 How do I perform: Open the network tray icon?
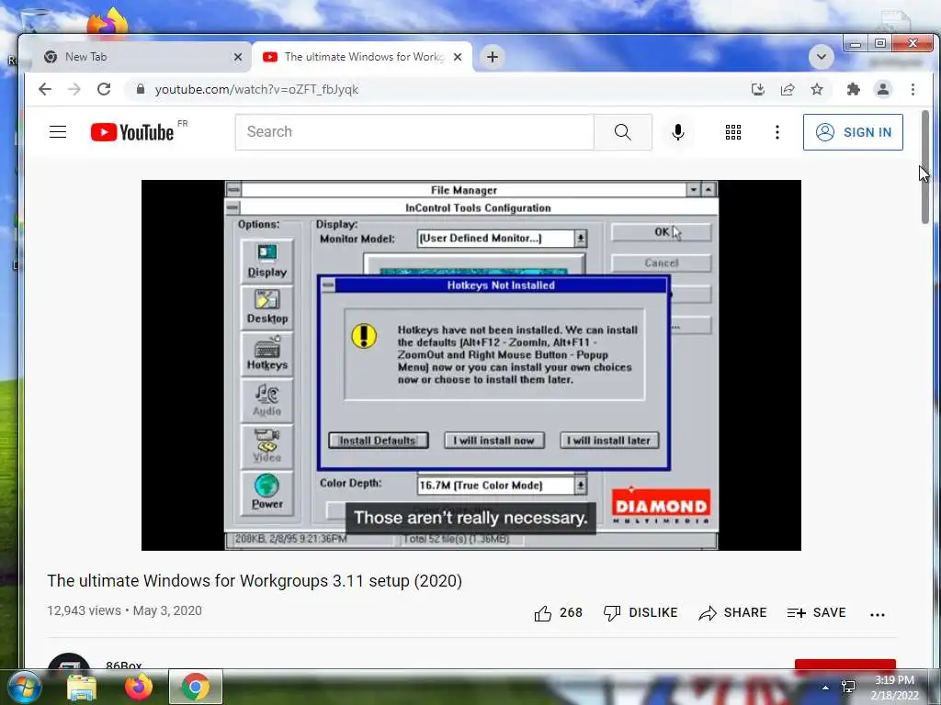(x=848, y=687)
